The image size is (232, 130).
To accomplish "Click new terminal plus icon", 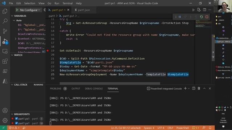I will click(x=185, y=88).
